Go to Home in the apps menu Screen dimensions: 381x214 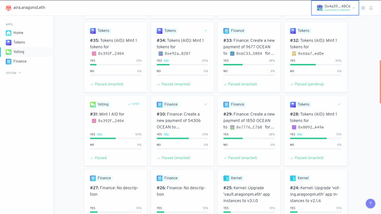(x=18, y=33)
